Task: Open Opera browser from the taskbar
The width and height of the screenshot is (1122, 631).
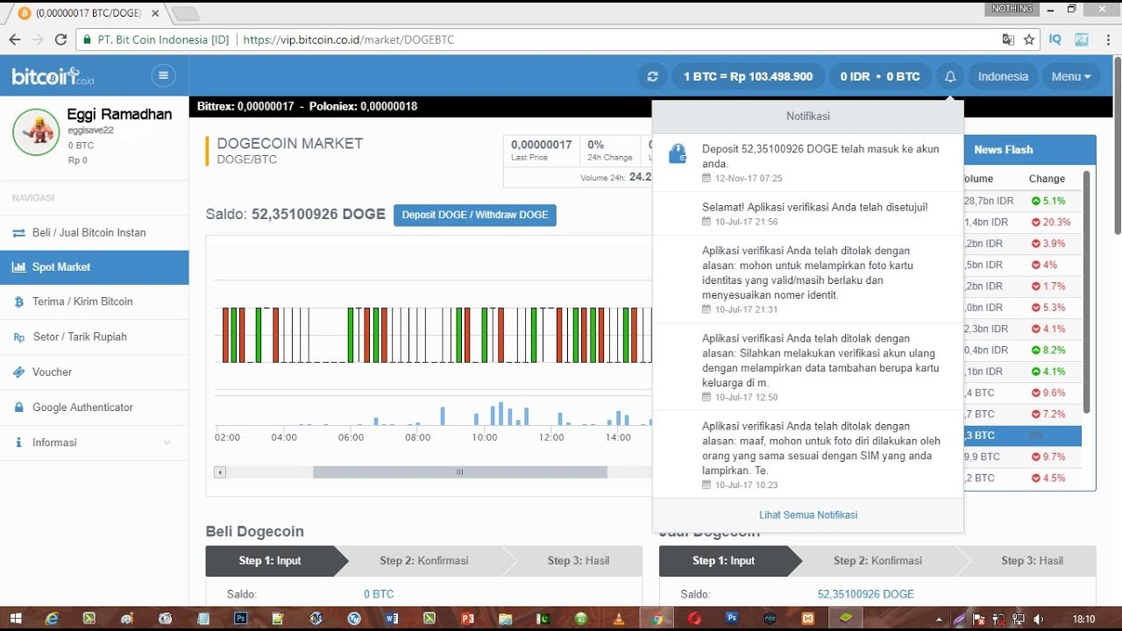Action: (x=694, y=619)
